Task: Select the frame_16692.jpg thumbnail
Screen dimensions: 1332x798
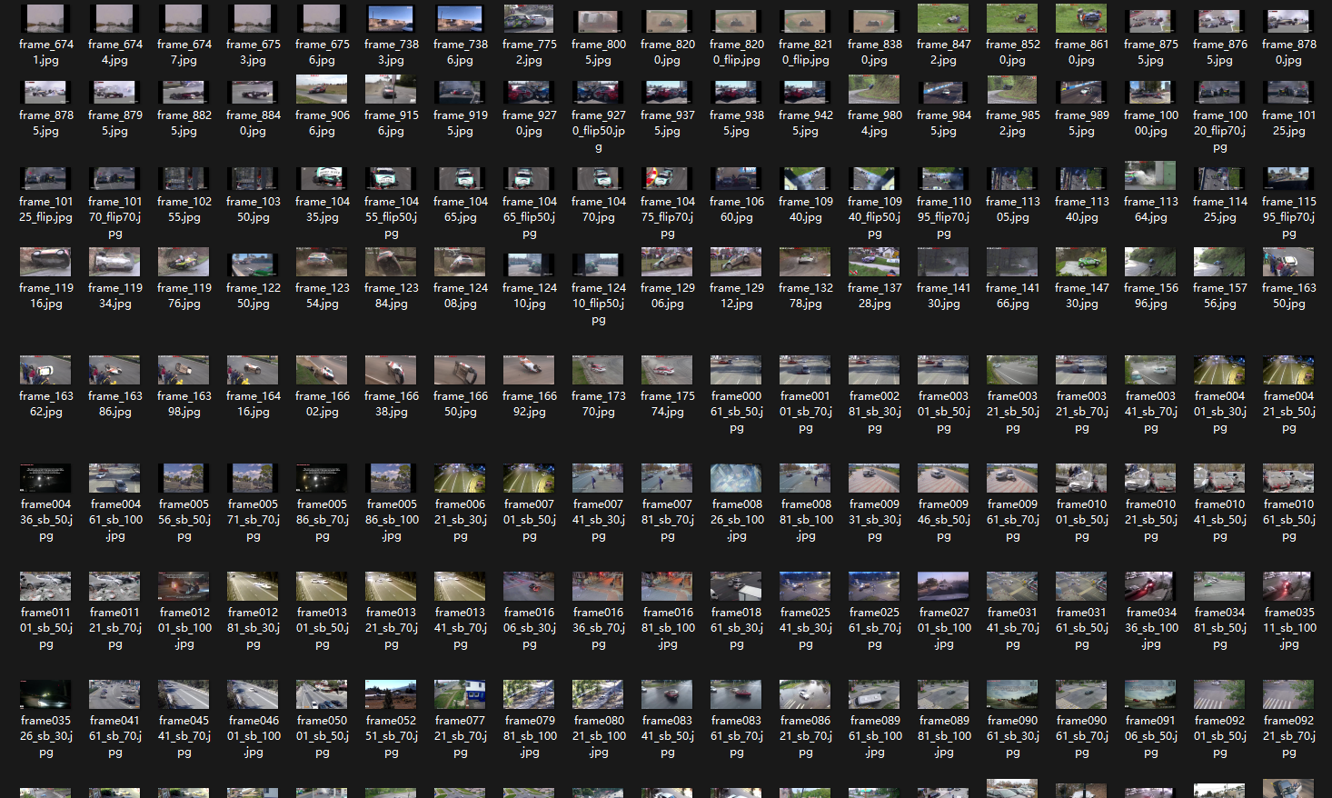Action: tap(529, 371)
